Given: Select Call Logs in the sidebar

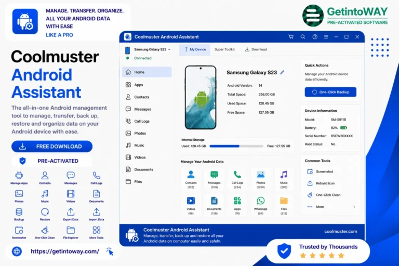Looking at the screenshot, I should (x=147, y=121).
